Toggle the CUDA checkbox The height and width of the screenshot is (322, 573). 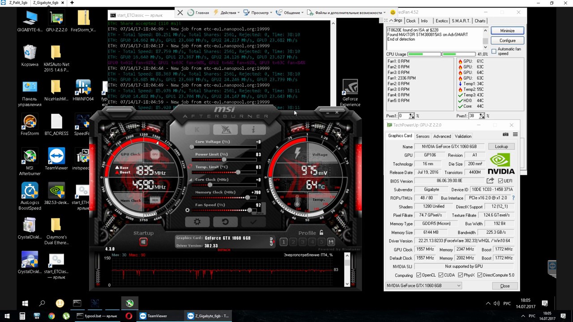[x=440, y=275]
